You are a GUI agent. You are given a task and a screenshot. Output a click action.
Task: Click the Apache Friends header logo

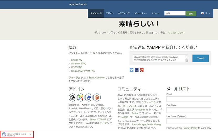(x=78, y=4)
